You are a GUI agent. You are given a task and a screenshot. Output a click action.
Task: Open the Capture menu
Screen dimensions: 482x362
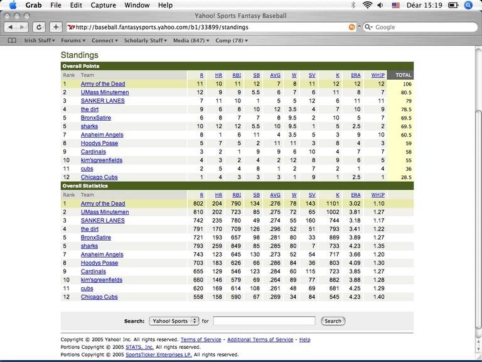pos(104,5)
